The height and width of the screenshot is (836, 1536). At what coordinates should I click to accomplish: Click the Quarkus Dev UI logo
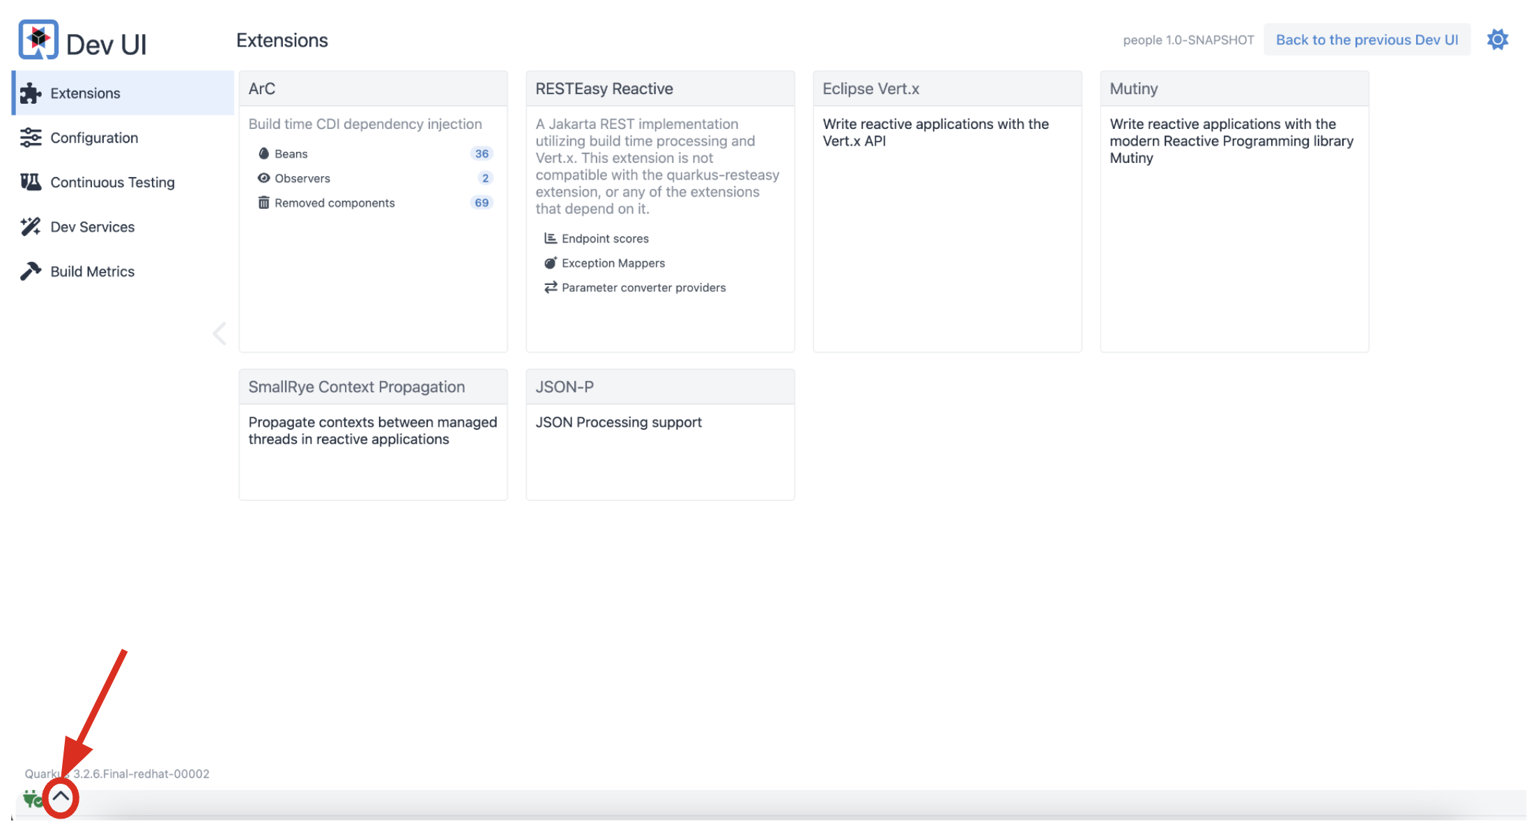click(38, 40)
